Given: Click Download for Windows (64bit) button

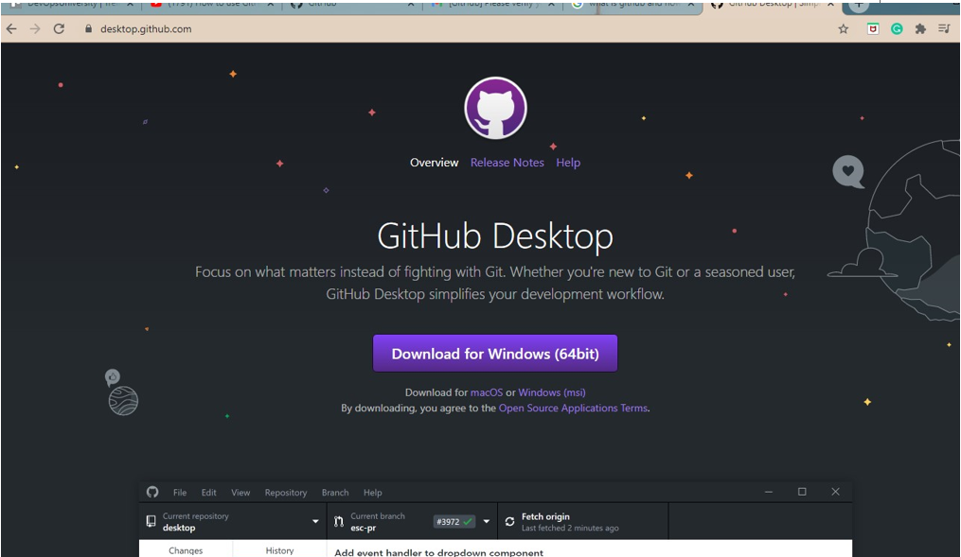Looking at the screenshot, I should (495, 354).
